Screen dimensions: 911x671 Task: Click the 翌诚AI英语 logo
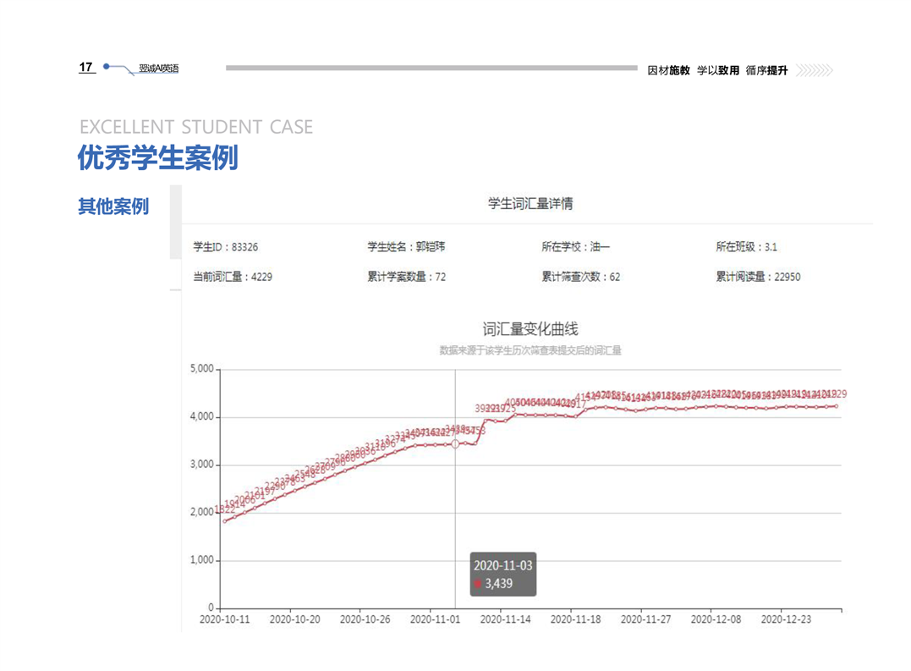pyautogui.click(x=158, y=69)
